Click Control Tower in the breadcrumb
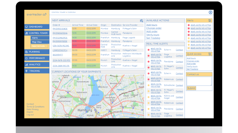 [x=58, y=12]
